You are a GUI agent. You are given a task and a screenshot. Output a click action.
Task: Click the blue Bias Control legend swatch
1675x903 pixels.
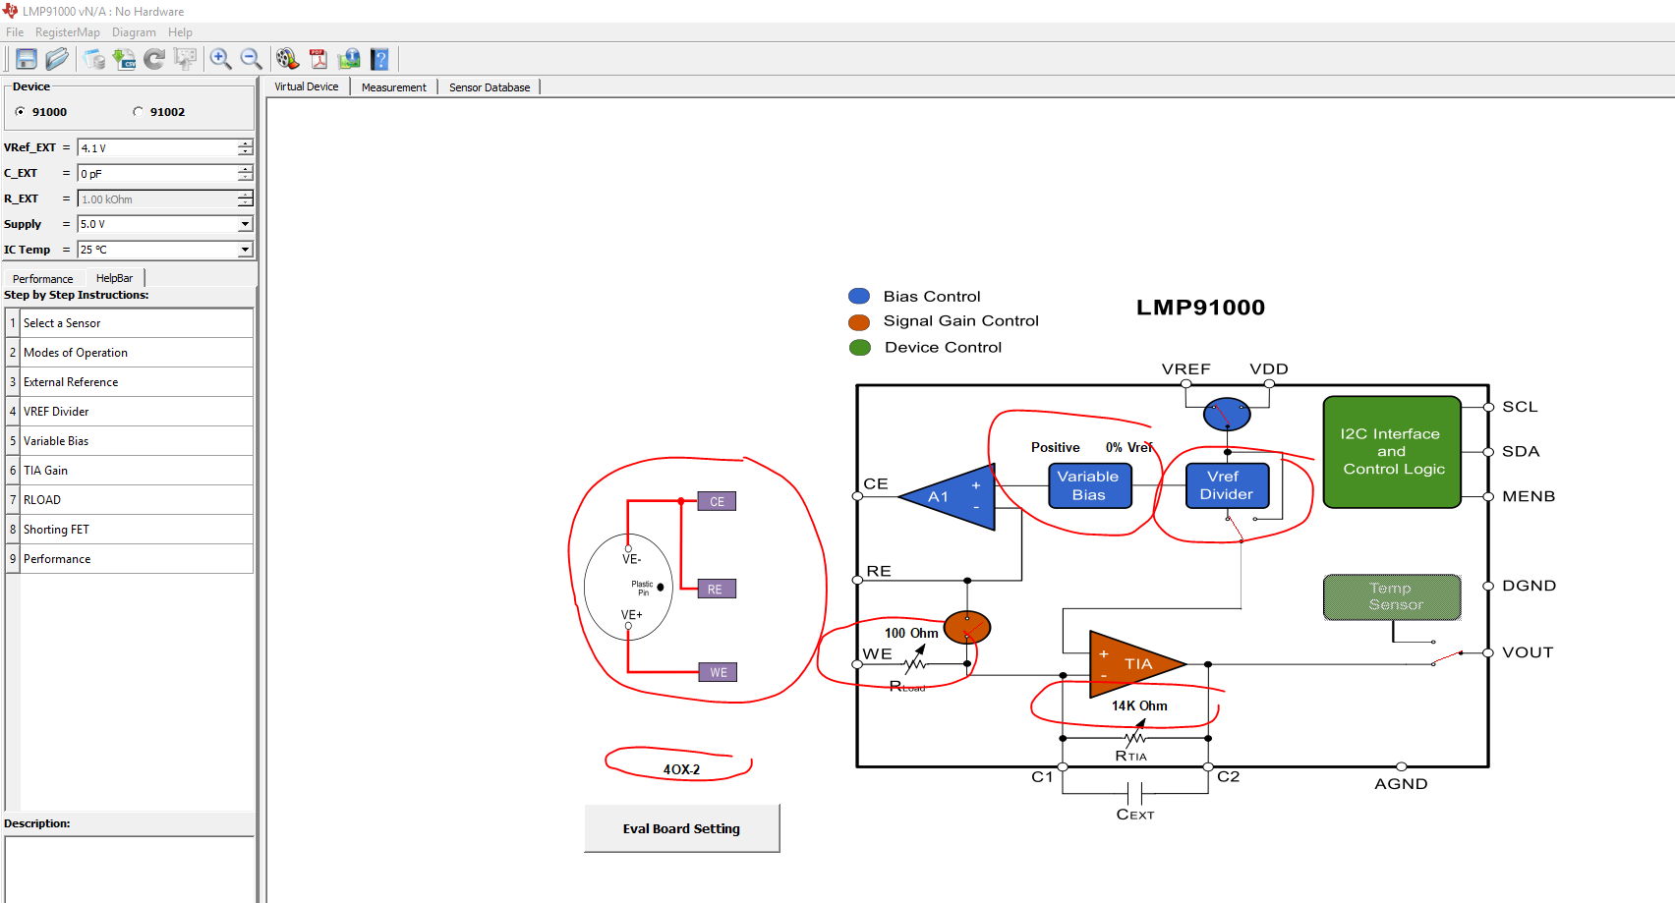point(859,296)
